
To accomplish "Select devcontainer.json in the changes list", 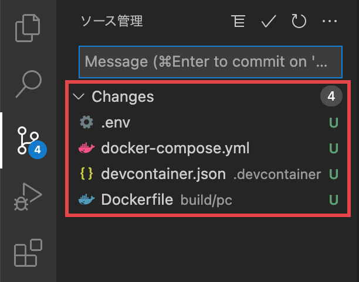I will click(163, 174).
